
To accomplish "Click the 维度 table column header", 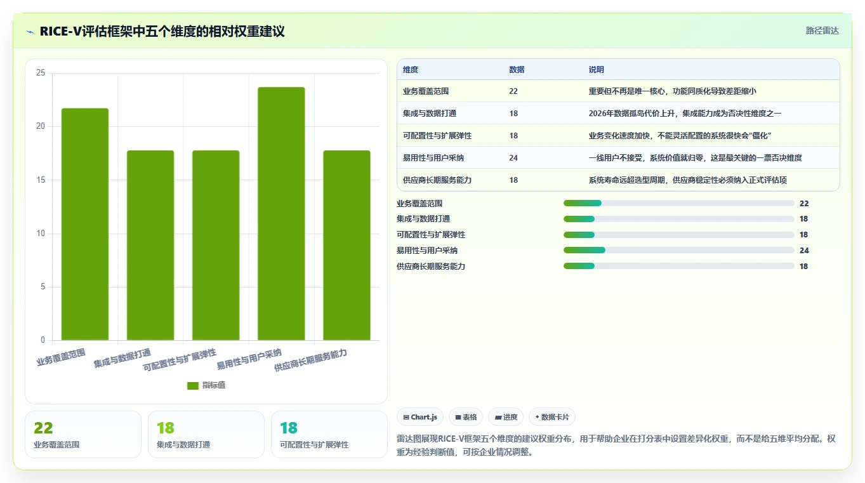I will [411, 70].
